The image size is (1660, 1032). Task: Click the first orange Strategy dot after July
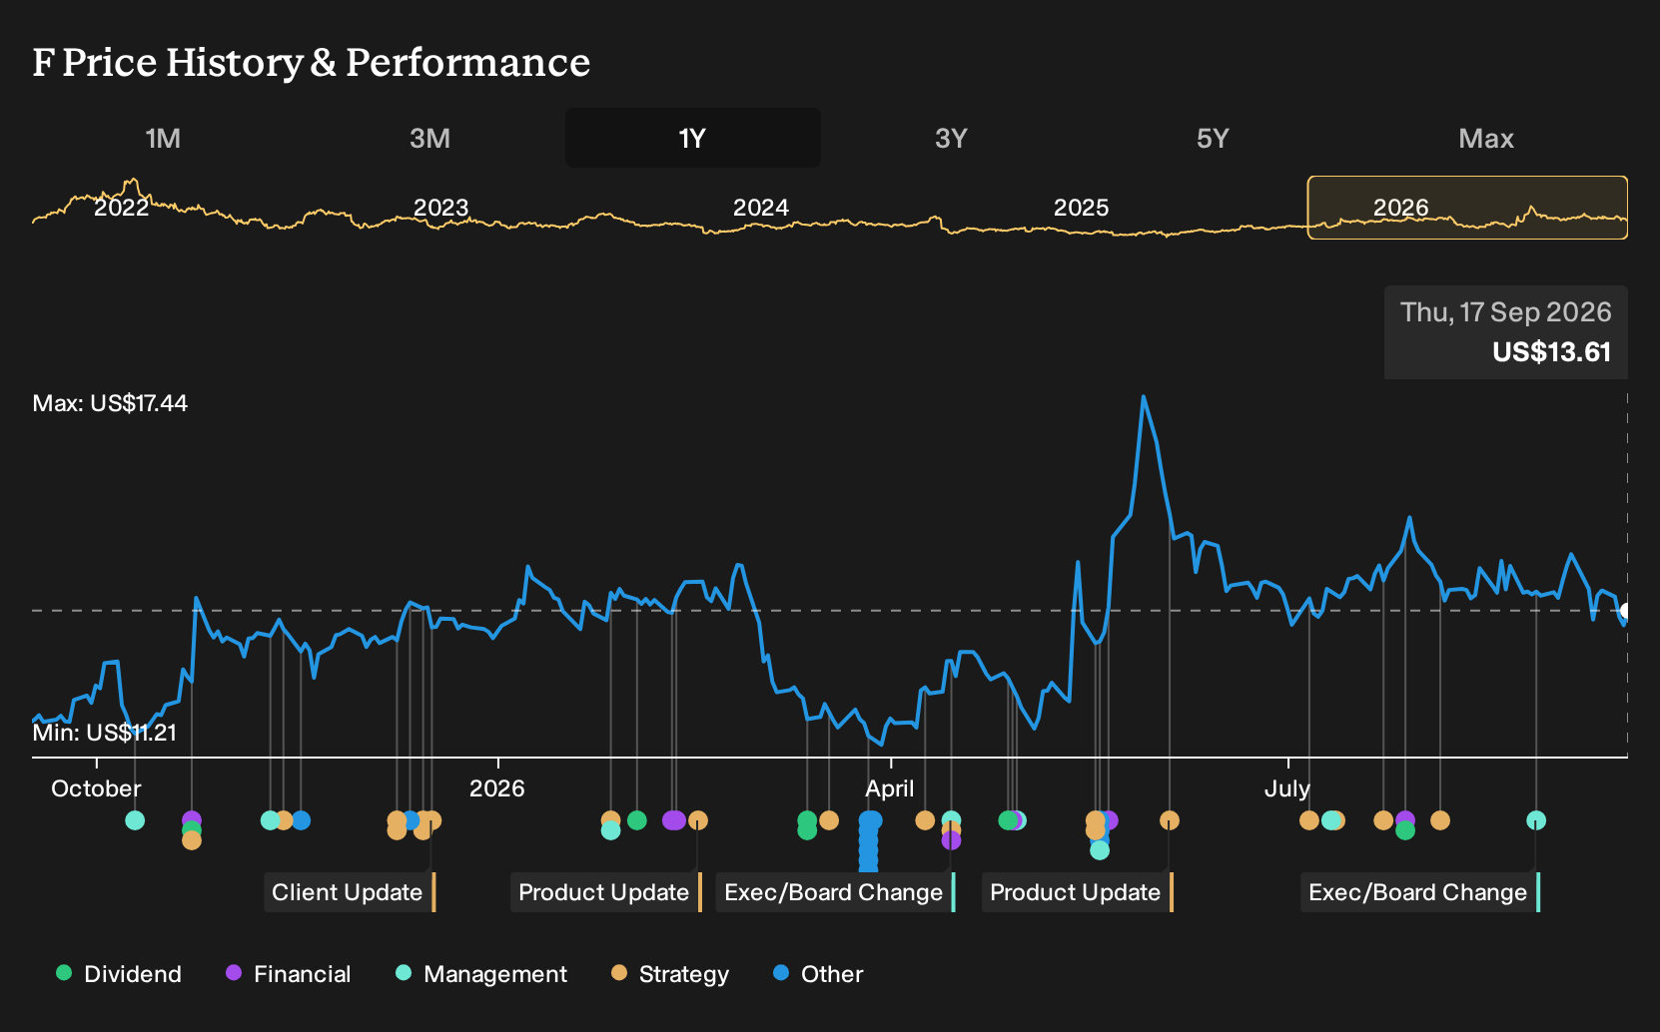point(1308,820)
